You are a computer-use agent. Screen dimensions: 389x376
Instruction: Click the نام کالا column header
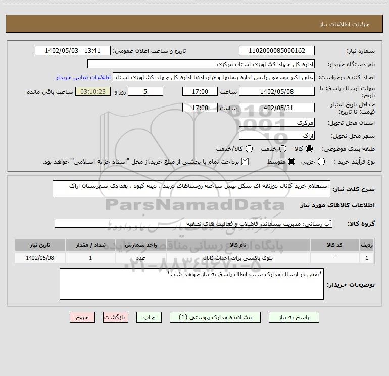tap(238, 245)
